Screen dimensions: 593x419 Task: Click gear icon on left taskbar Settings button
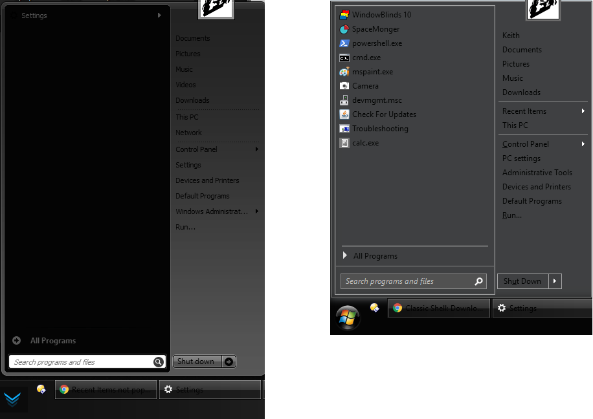pos(168,389)
